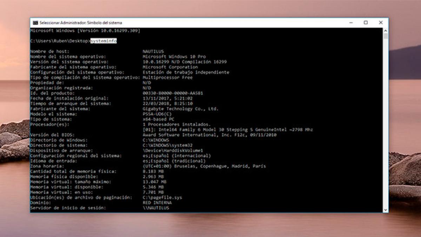Click the window title 'Seleccionar Administrador: Símbolo del sistema'
Image resolution: width=421 pixels, height=237 pixels.
point(81,23)
